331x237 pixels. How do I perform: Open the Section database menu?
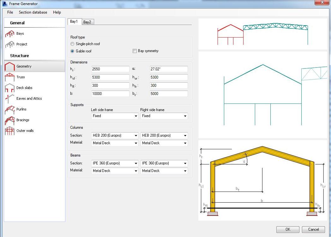tap(33, 12)
